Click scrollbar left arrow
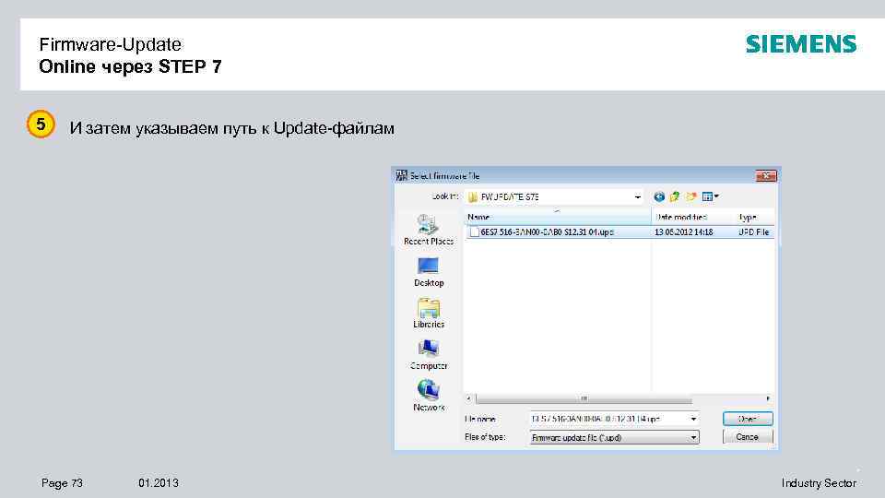885x498 pixels. [469, 398]
